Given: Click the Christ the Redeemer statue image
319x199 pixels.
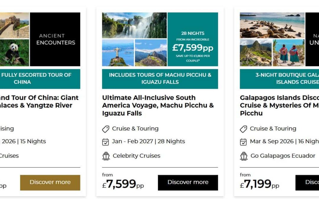Looking at the screenshot, I should point(118,53).
